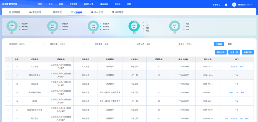Click 下架 in row 13 随机试卷

click(x=237, y=84)
